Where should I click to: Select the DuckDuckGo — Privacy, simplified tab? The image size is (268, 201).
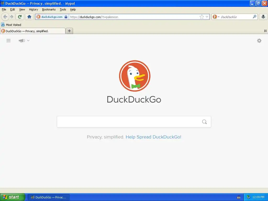click(33, 31)
